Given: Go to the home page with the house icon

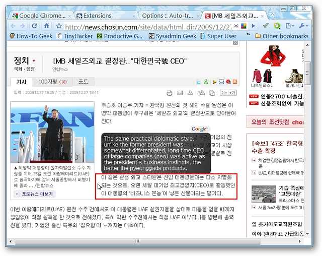Looking at the screenshot, I should pos(47,26).
